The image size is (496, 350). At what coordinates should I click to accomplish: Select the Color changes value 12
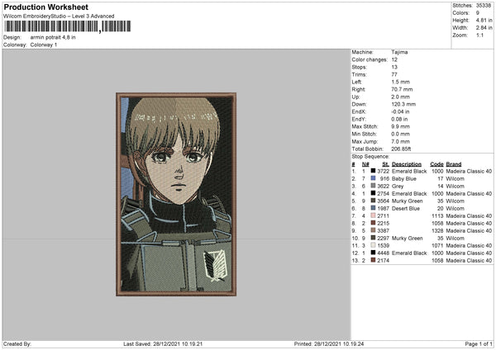point(394,59)
